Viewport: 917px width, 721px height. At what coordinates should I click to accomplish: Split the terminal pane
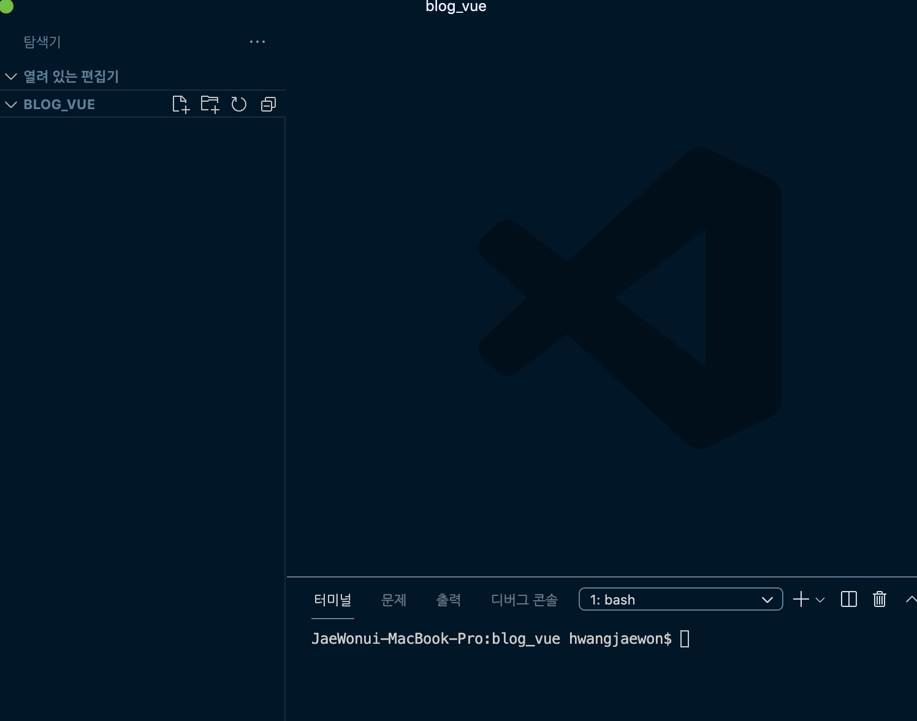tap(849, 599)
